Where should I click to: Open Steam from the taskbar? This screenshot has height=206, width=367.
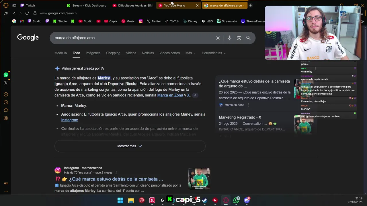point(204,200)
